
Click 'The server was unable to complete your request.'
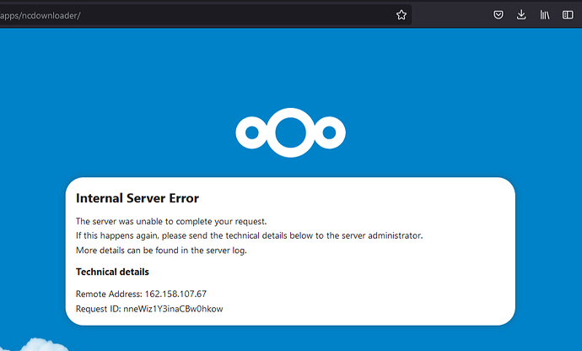coord(171,221)
